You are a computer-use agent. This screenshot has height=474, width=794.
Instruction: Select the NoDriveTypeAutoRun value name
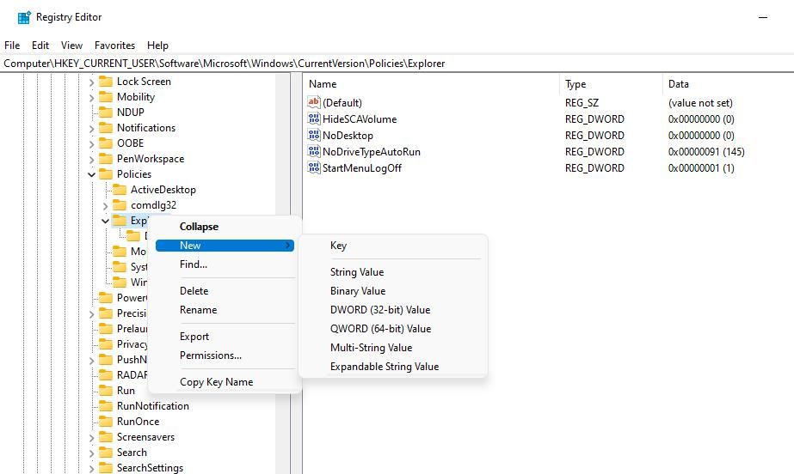point(371,152)
